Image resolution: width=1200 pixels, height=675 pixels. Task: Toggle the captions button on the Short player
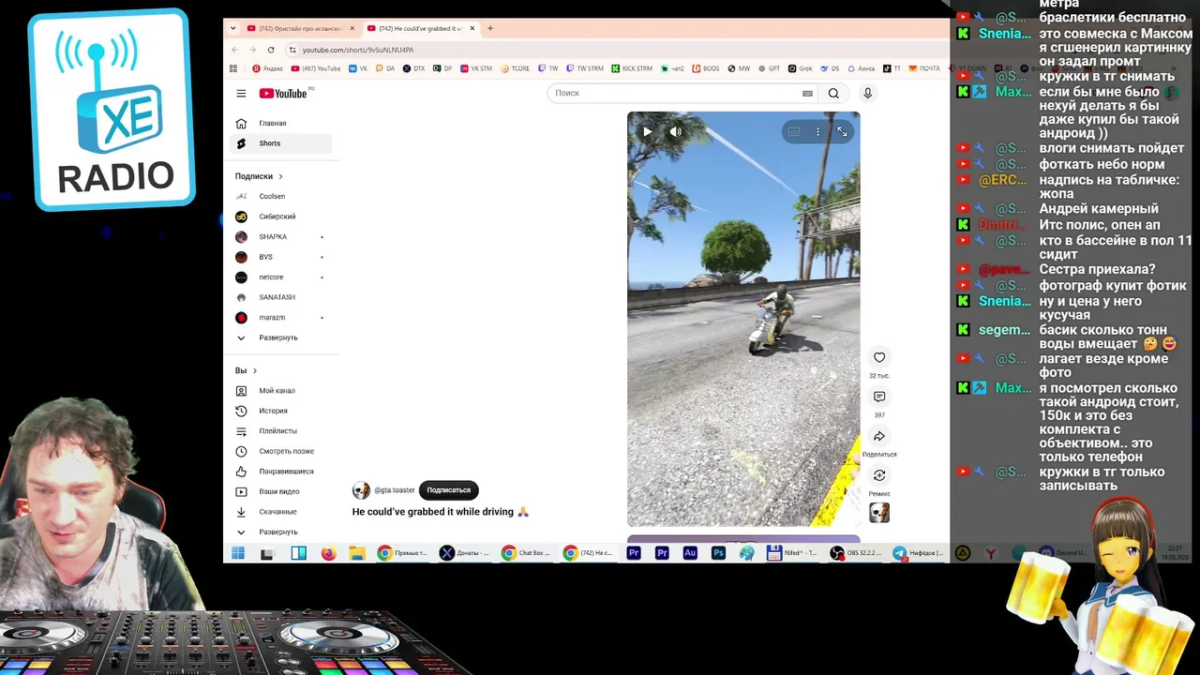[x=794, y=132]
